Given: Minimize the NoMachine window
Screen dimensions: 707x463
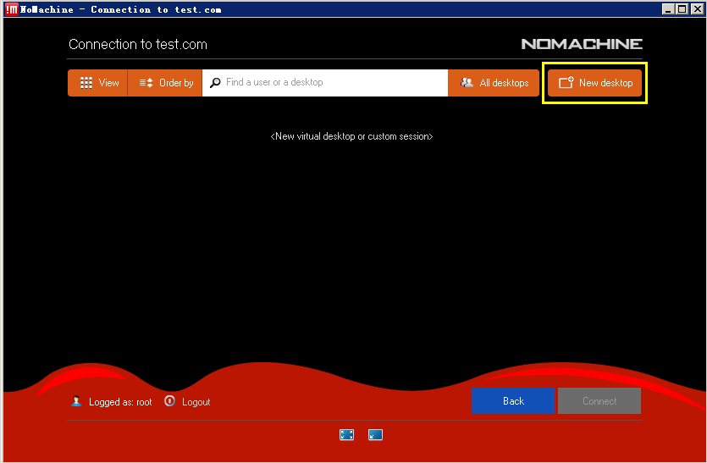Looking at the screenshot, I should pyautogui.click(x=668, y=9).
